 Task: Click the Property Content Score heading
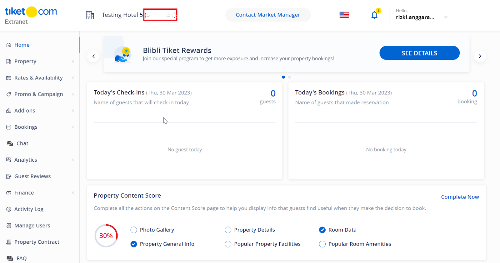(127, 196)
